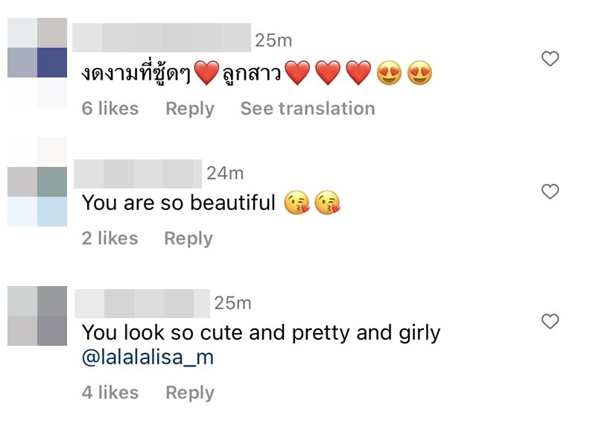Heart the "cute and pretty and girly" comment
This screenshot has width=596, height=421.
pos(550,321)
